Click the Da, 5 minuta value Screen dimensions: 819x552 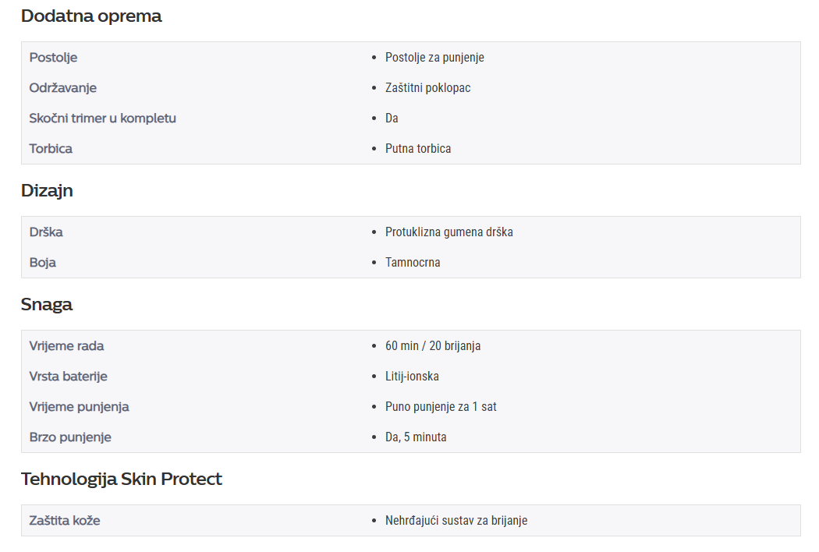point(416,437)
